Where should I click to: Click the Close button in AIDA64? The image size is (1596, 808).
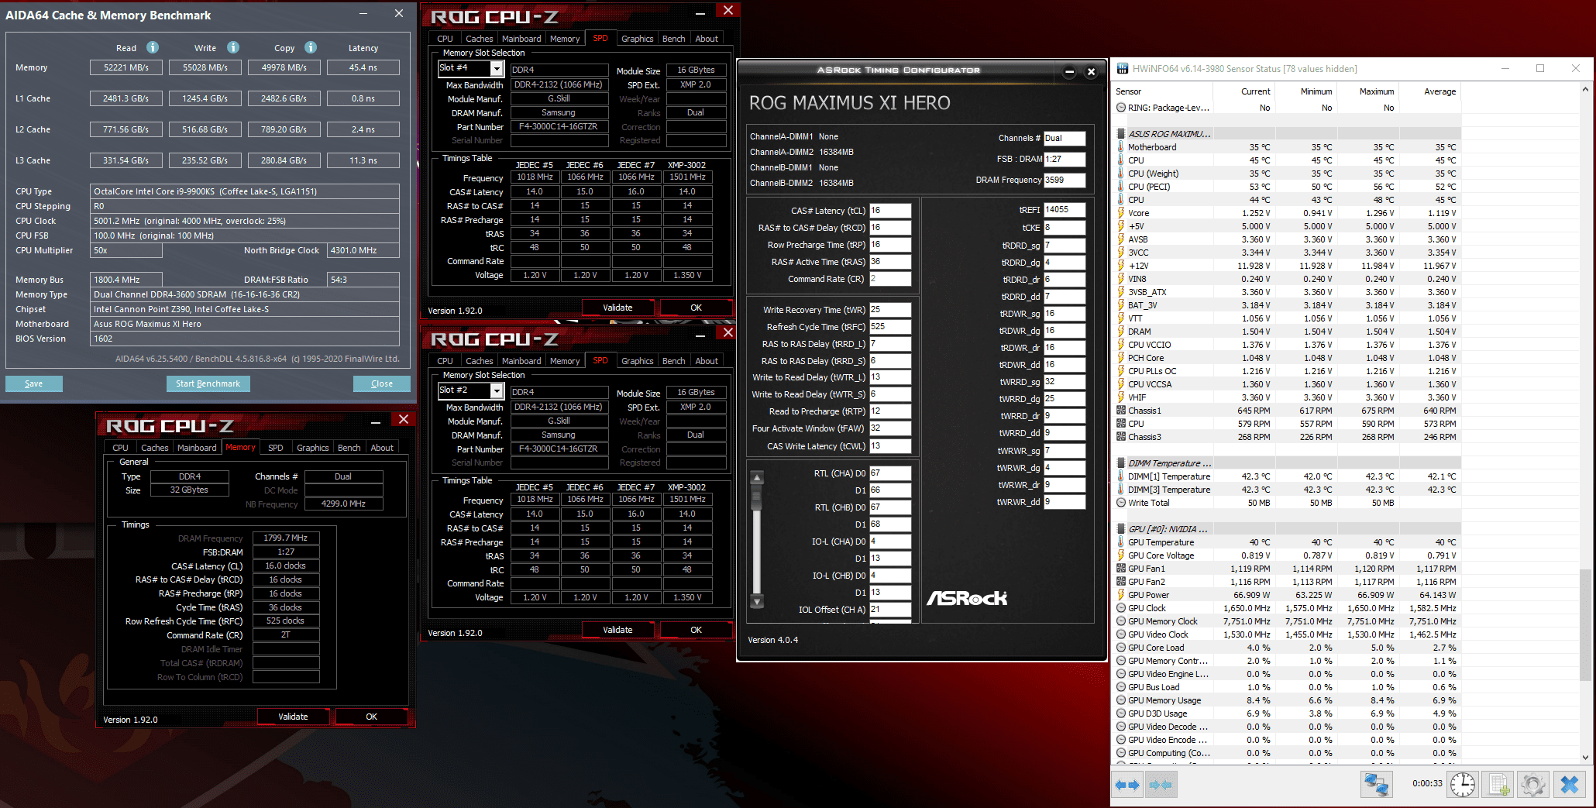click(381, 383)
